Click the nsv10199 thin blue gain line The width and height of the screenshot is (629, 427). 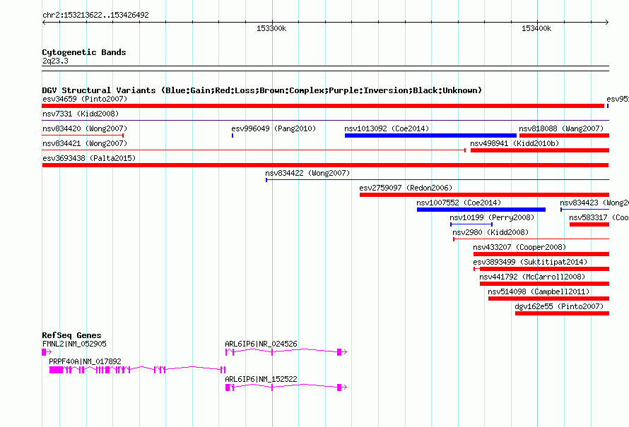click(471, 224)
